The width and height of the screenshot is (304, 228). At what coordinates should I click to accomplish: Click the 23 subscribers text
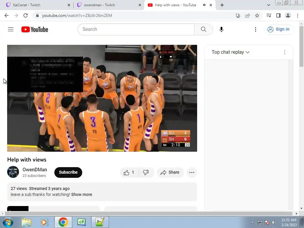34,176
